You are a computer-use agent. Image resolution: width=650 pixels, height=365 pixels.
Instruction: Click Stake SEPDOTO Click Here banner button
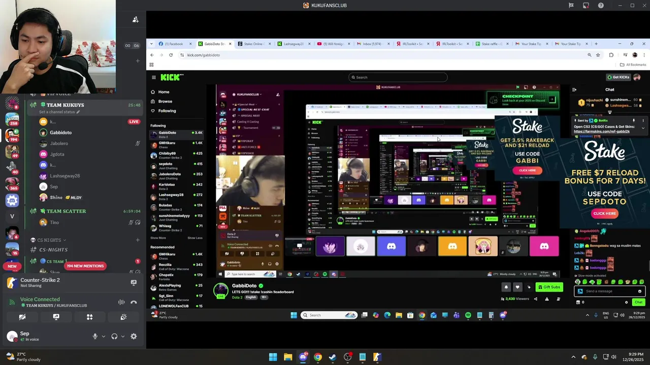click(604, 213)
